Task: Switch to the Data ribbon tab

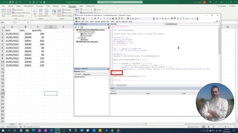Action: tap(48, 6)
